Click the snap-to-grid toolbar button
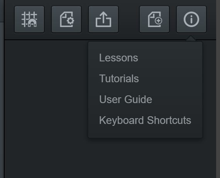This screenshot has width=220, height=178. (x=29, y=19)
